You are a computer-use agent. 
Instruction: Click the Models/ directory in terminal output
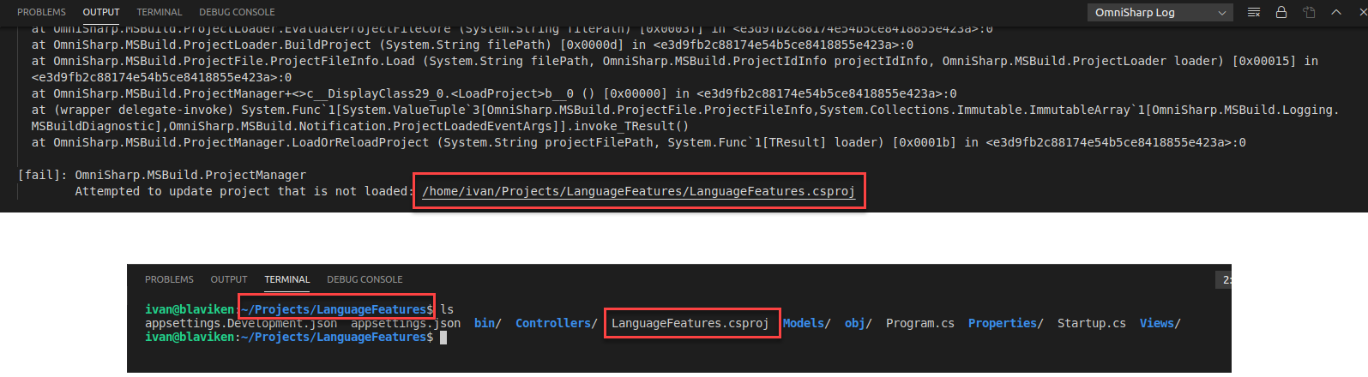806,323
